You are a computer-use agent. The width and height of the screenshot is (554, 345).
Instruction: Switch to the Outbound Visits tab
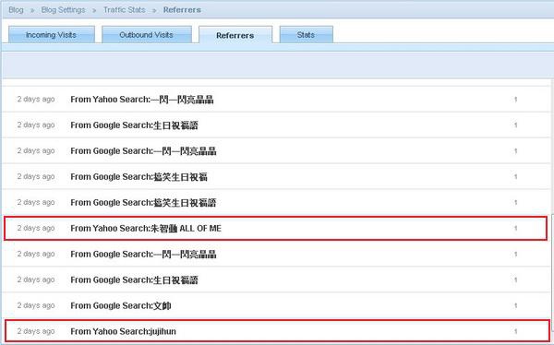[x=146, y=35]
